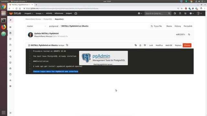
Task: Open the Attività page
Action: [x=49, y=13]
